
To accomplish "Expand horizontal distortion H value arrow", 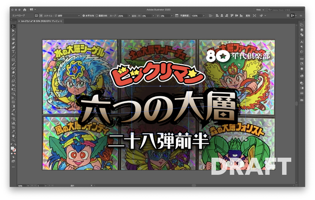I will [x=154, y=16].
